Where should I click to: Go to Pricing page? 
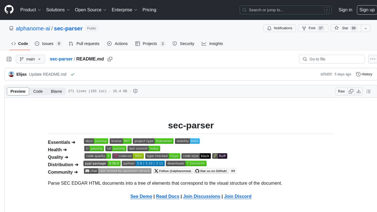[x=149, y=10]
